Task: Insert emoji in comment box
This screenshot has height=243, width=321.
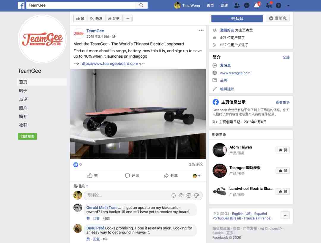Action: (174, 195)
